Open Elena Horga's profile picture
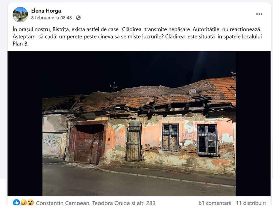The image size is (273, 210). coord(20,15)
